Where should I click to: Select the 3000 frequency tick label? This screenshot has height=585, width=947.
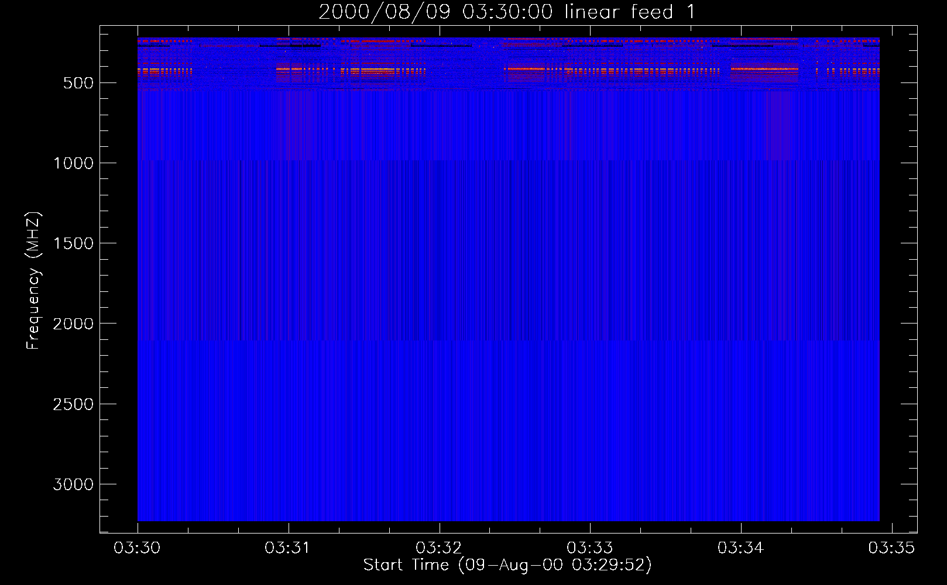point(74,484)
